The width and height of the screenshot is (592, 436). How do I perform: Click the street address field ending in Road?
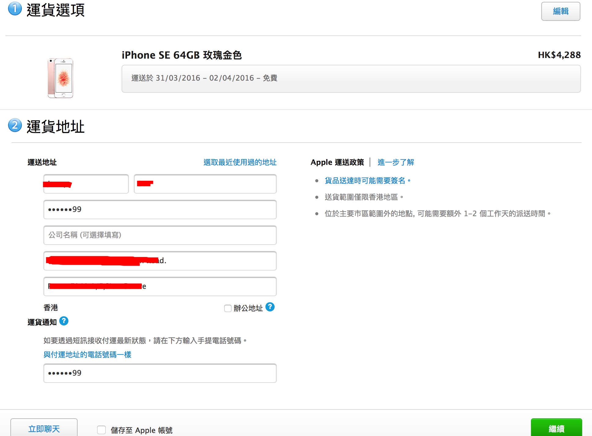[x=159, y=261]
